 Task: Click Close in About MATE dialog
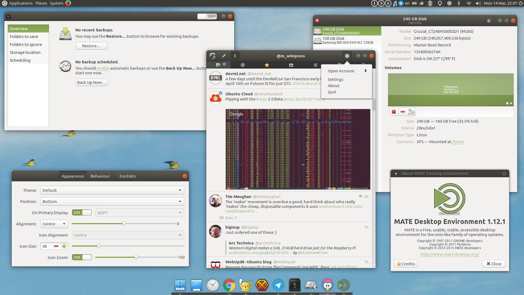494,264
